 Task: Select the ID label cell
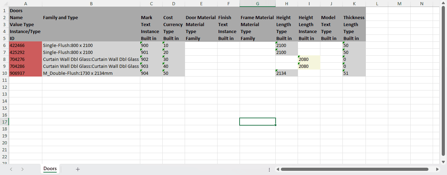pyautogui.click(x=26, y=38)
